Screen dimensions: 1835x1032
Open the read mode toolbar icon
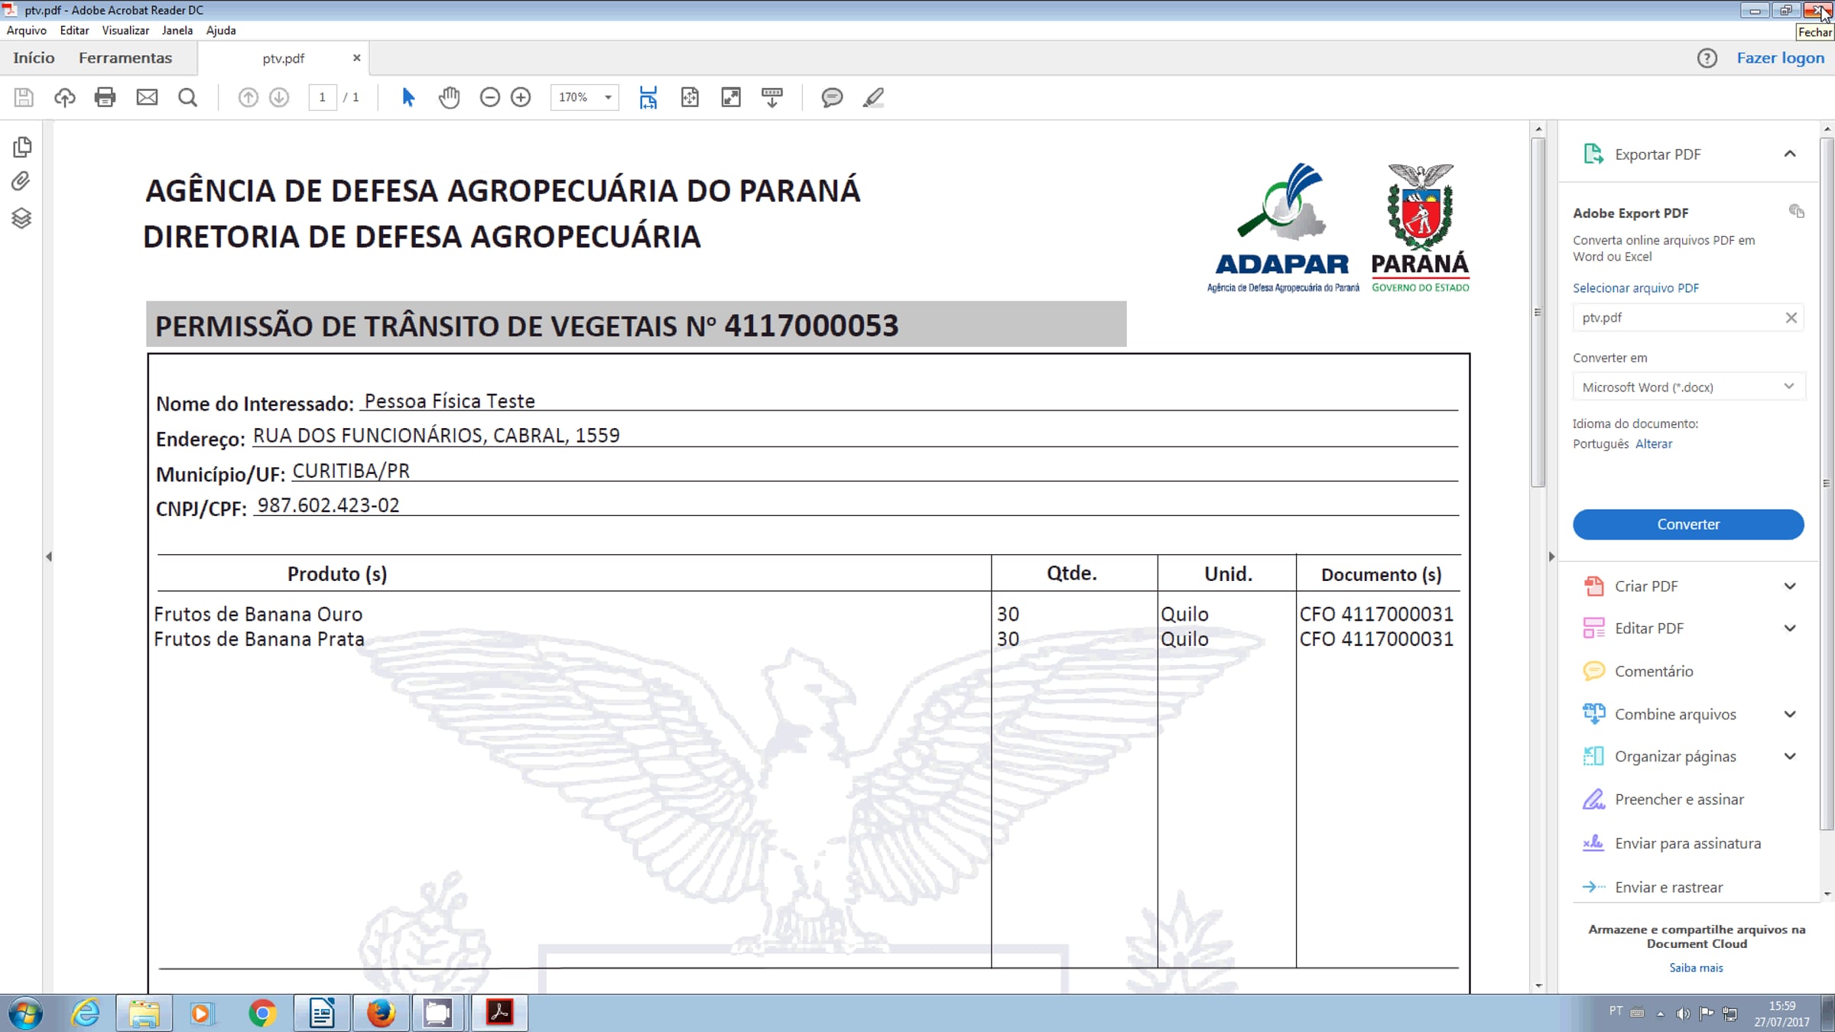pyautogui.click(x=772, y=97)
